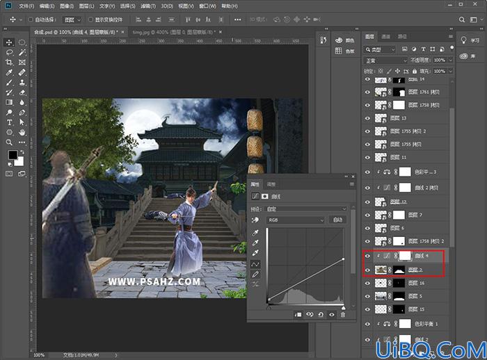Click the black point eyedropper in Curves

point(255,233)
